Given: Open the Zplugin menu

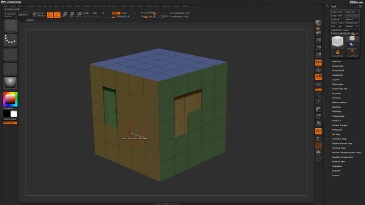Looking at the screenshot, I should tap(177, 6).
